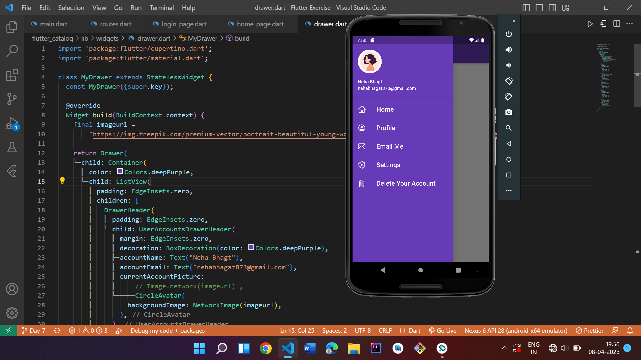Viewport: 641px width, 360px height.
Task: Switch to the home_page.dart tab
Action: pyautogui.click(x=260, y=24)
